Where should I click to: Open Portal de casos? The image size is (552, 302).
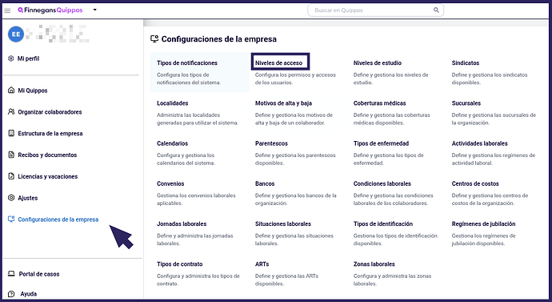click(39, 274)
